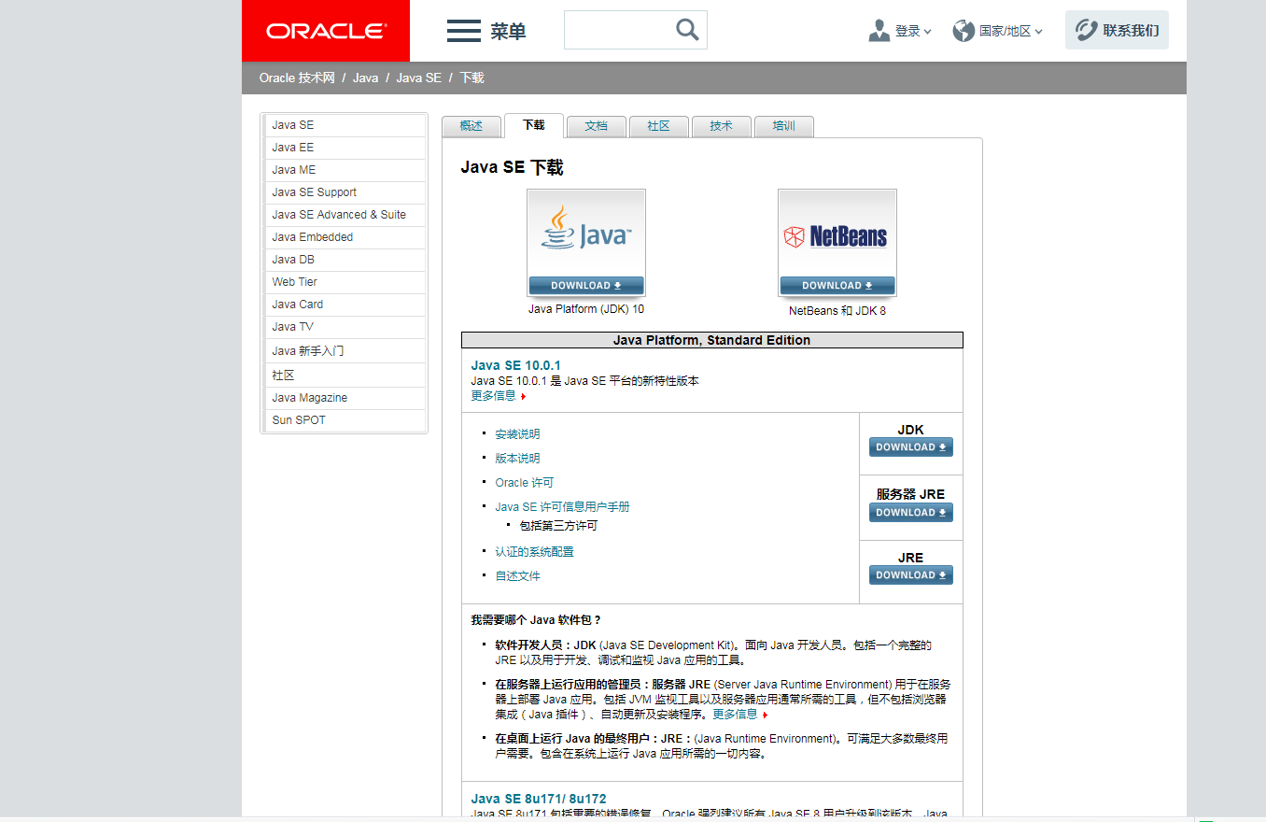Open Java EE in the sidebar
Viewport: 1266px width, 822px height.
tap(345, 148)
